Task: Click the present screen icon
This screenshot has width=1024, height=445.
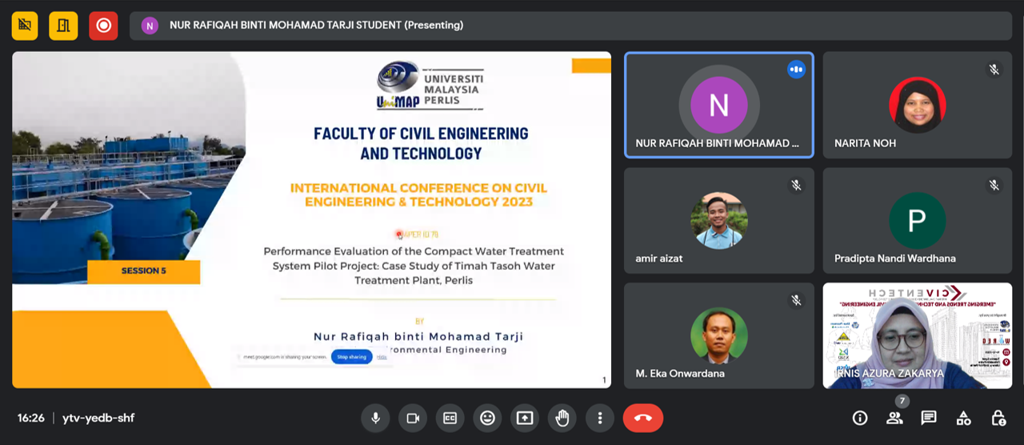Action: pyautogui.click(x=525, y=418)
